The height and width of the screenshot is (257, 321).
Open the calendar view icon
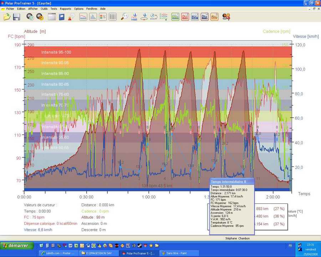52,17
